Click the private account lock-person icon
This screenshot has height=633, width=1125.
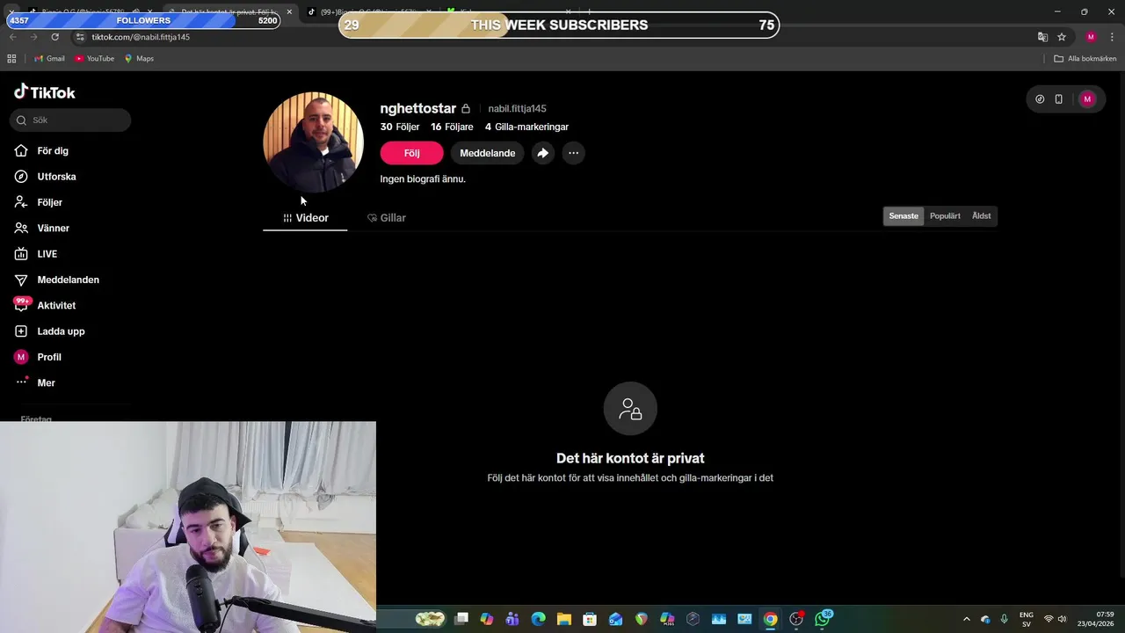point(630,409)
